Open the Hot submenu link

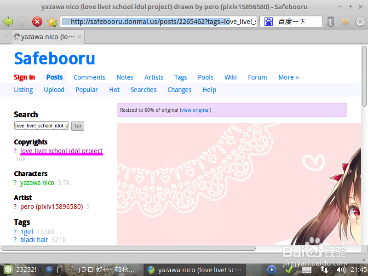(114, 90)
